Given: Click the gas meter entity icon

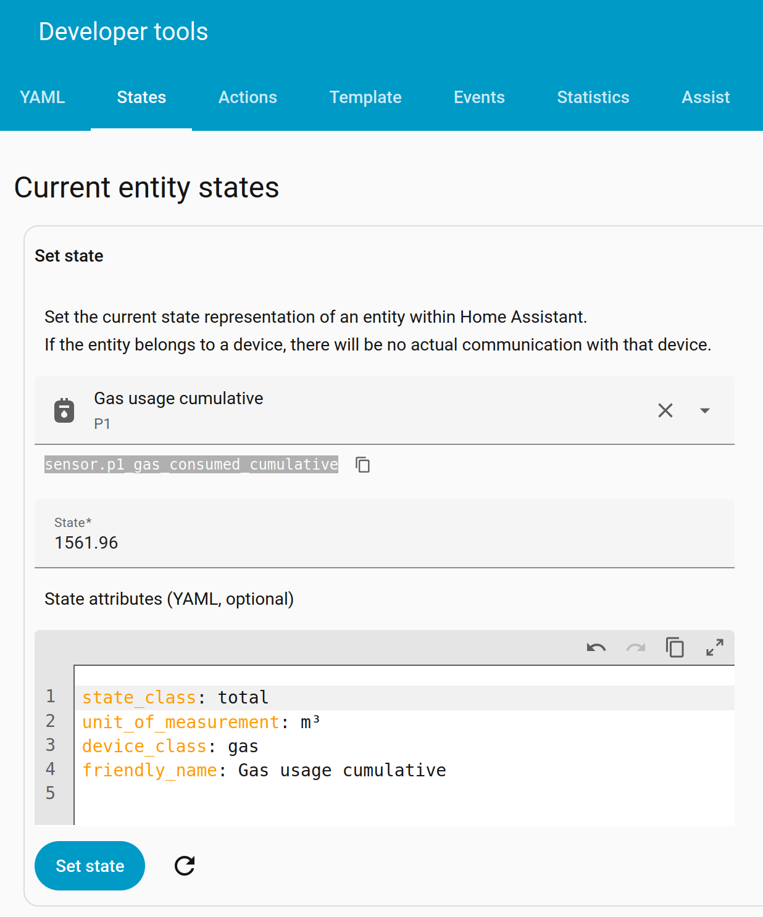Looking at the screenshot, I should [64, 410].
